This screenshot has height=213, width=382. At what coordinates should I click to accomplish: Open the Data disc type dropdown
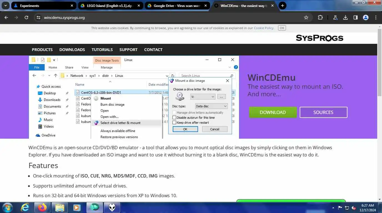211,106
